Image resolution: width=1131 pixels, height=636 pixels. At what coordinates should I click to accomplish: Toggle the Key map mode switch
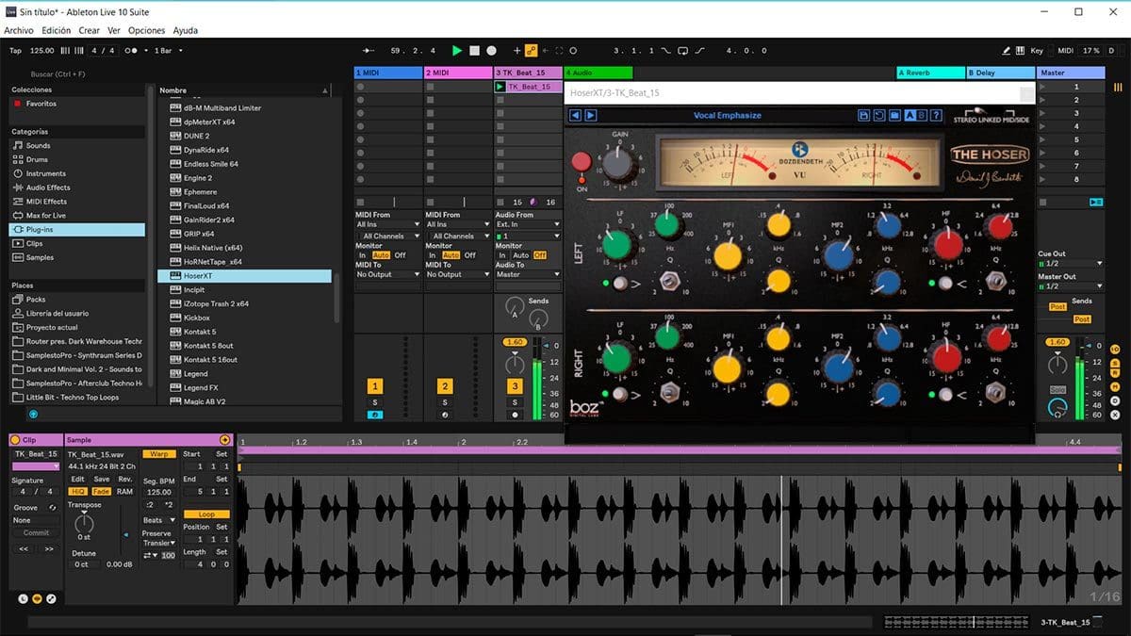tap(1037, 50)
